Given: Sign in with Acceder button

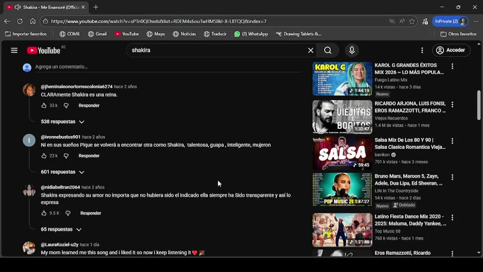Looking at the screenshot, I should tap(451, 50).
